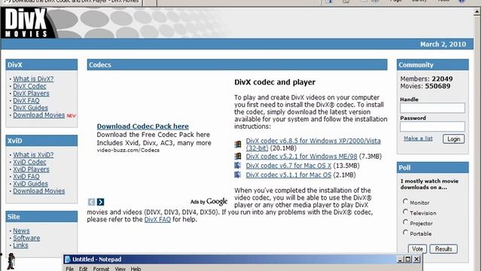Open the XviD Codec link
This screenshot has height=271, width=482.
[29, 162]
